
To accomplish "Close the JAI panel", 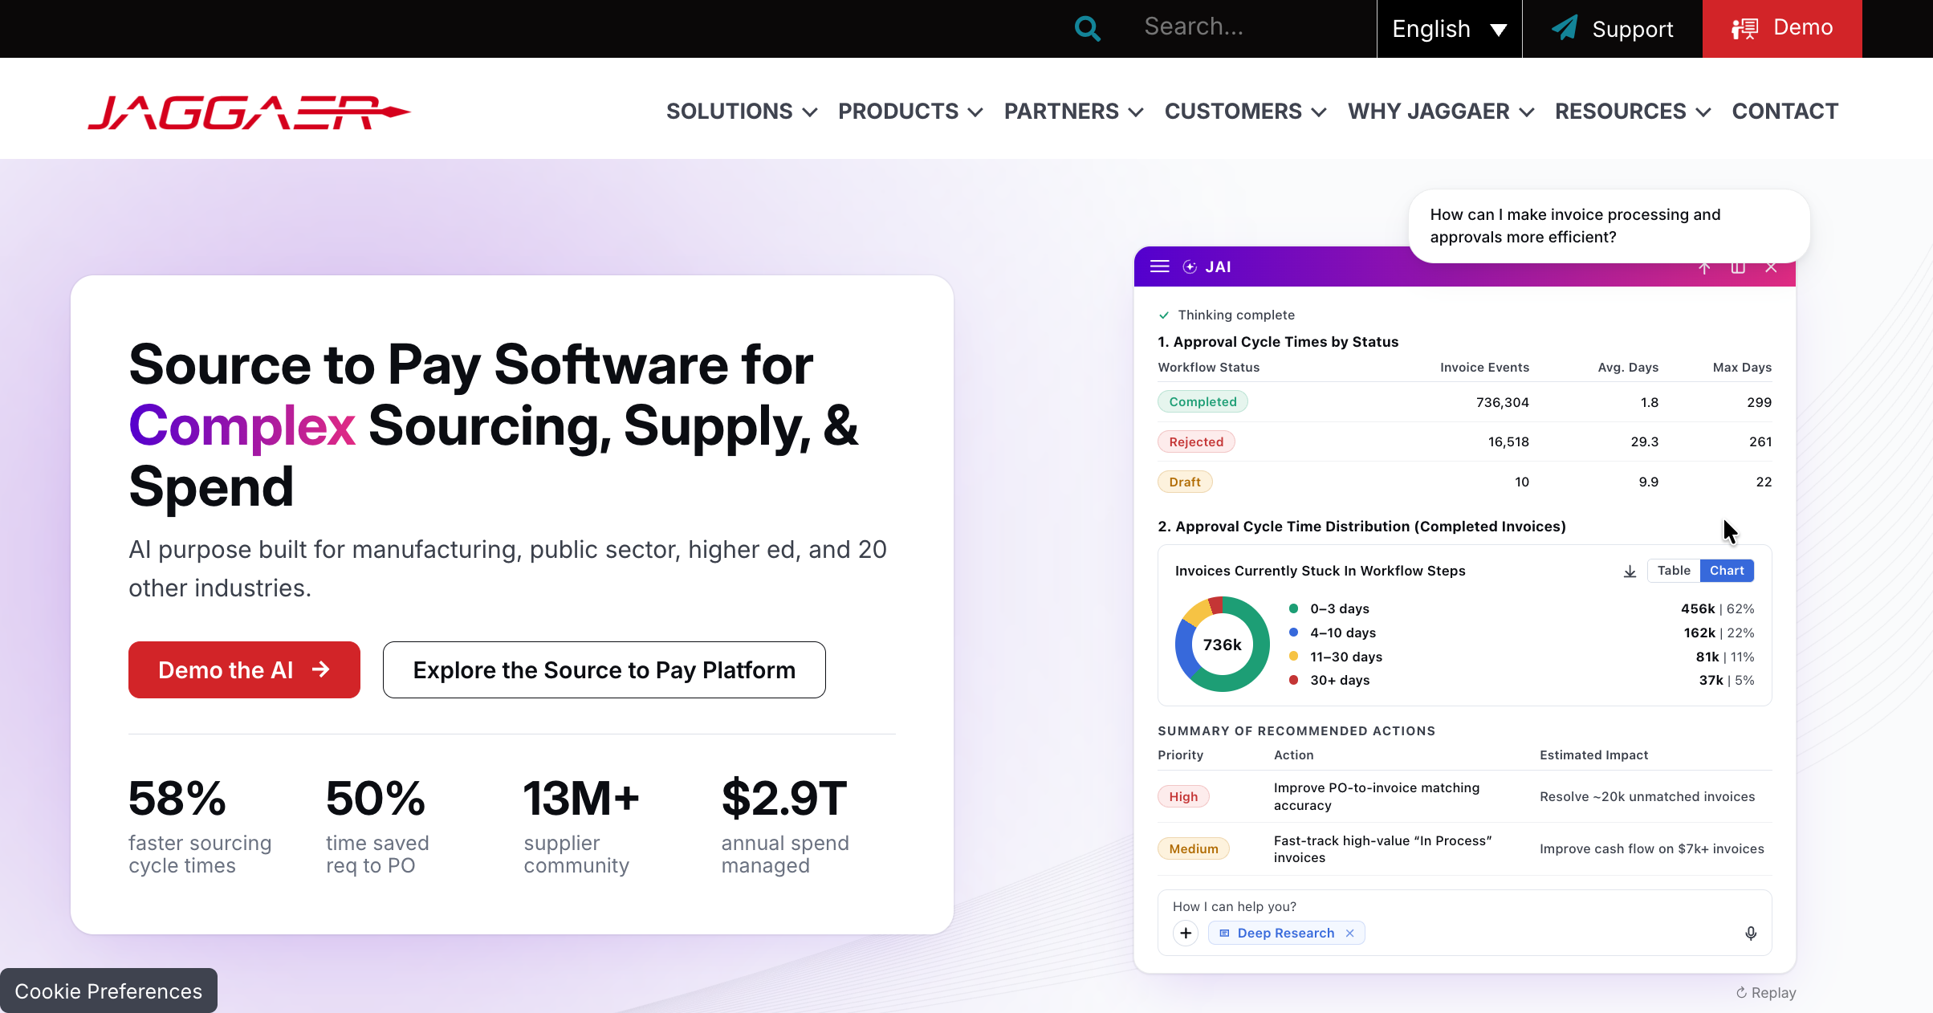I will point(1772,267).
